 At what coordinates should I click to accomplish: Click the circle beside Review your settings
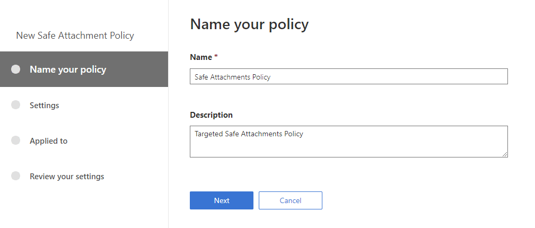click(x=15, y=176)
